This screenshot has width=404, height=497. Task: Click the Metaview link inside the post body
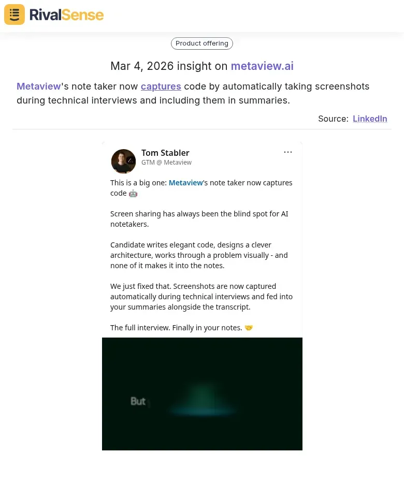pyautogui.click(x=185, y=182)
